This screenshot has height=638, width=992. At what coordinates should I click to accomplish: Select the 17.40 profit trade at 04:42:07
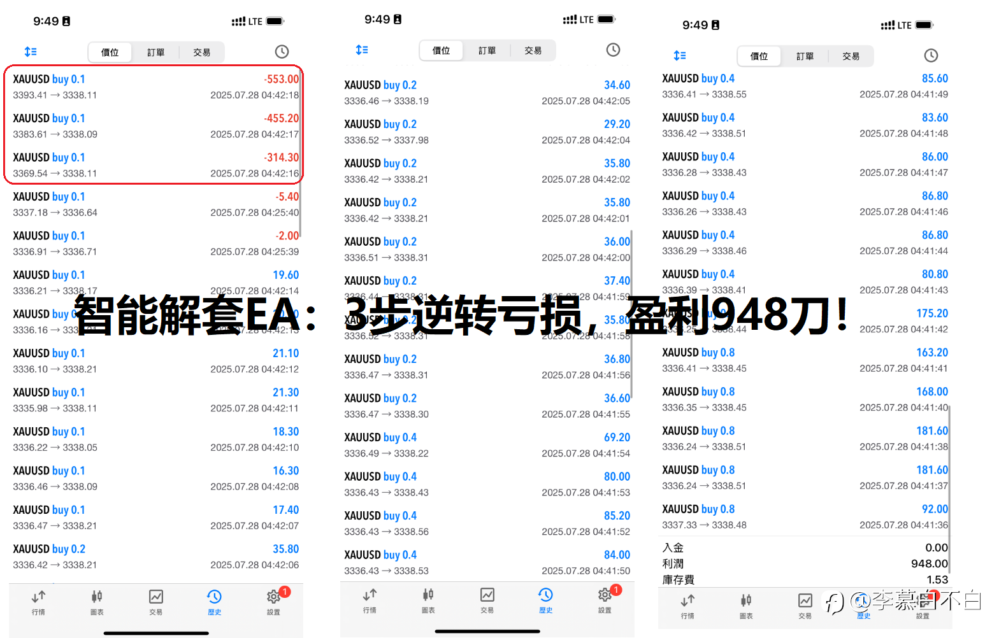[x=155, y=518]
